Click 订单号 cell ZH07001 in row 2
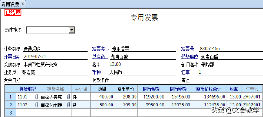The width and height of the screenshot is (263, 117). [x=252, y=105]
